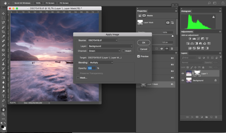Open Layers filter Kind dropdown
This screenshot has width=226, height=133.
tap(189, 58)
